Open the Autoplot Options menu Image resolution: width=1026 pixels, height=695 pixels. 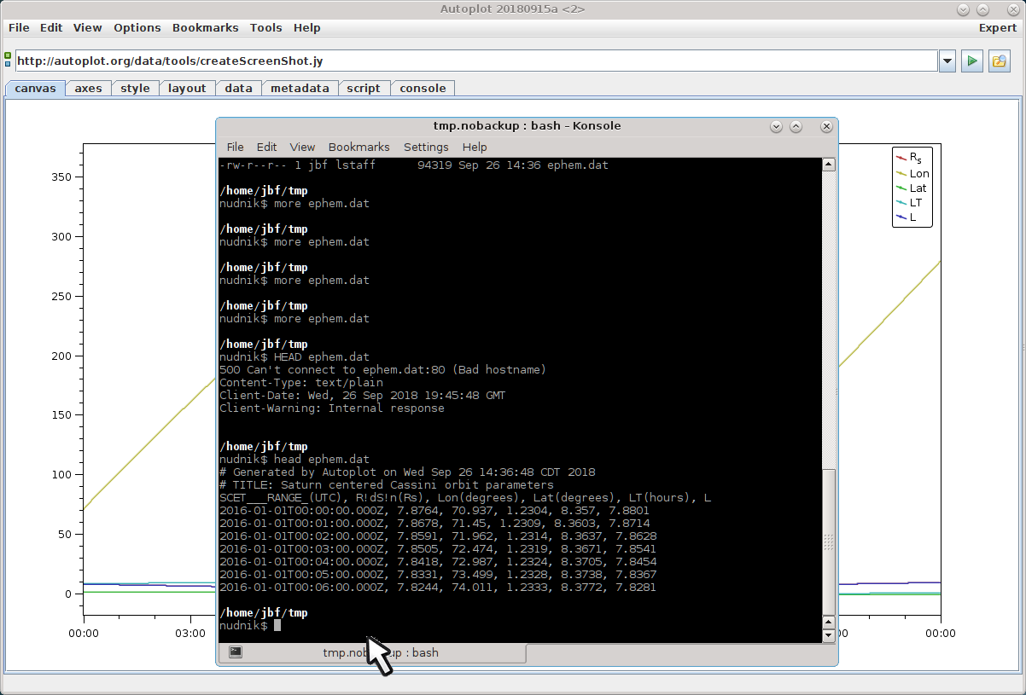137,27
